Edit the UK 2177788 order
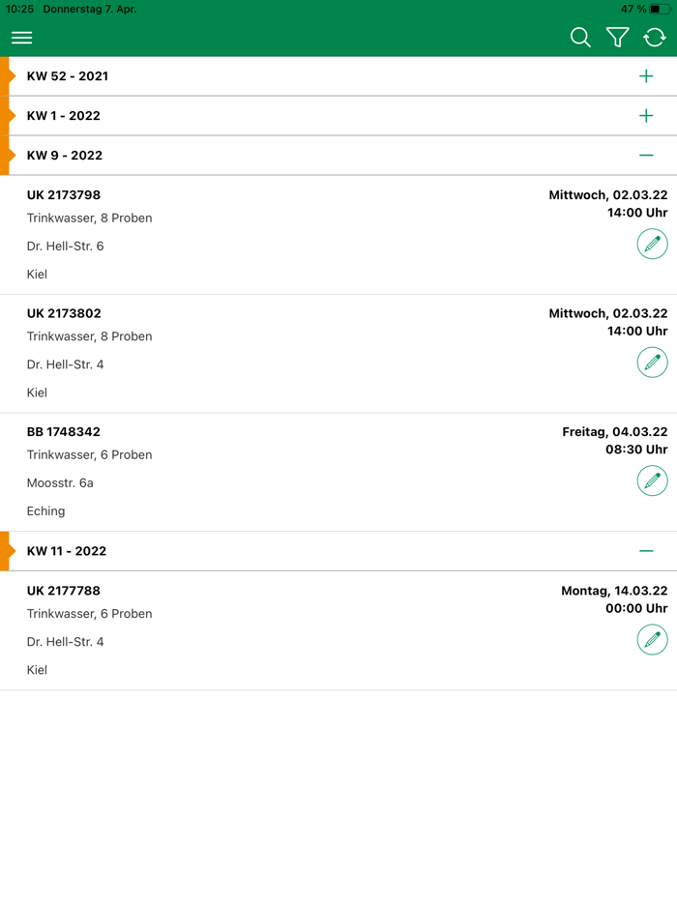 click(652, 640)
